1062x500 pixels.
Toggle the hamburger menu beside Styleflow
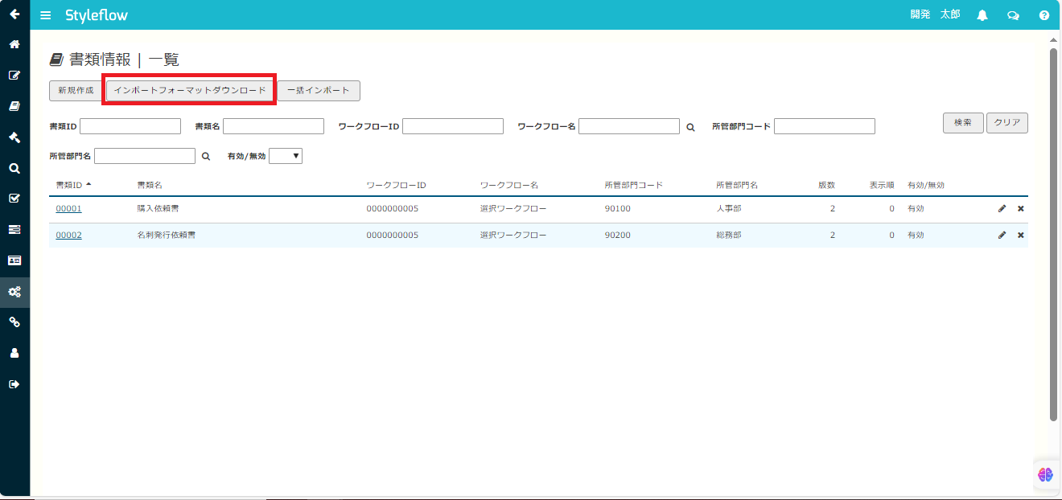click(x=46, y=15)
